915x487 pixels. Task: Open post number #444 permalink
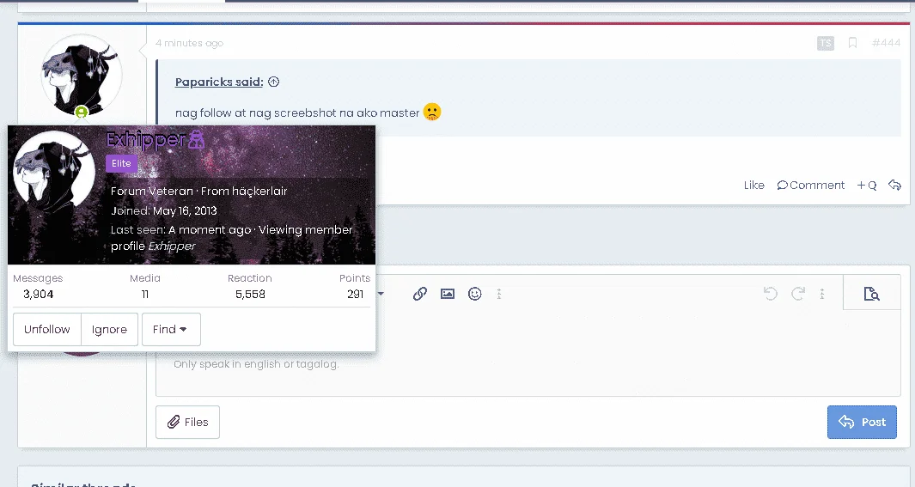[x=886, y=43]
